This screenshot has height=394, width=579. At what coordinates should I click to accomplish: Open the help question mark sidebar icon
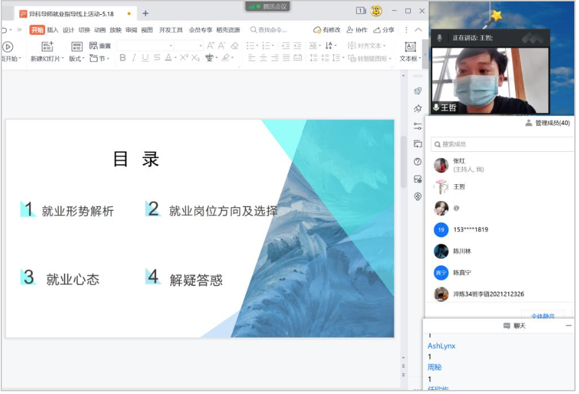tap(417, 161)
